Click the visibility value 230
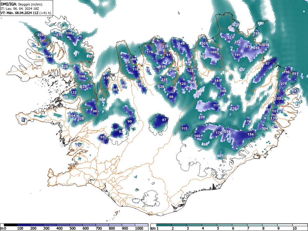The image size is (308, 231). coord(59,35)
